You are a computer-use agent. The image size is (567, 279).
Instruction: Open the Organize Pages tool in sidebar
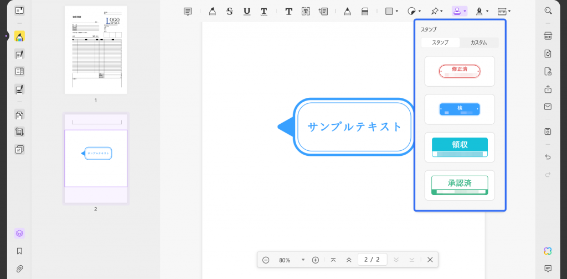click(x=19, y=115)
